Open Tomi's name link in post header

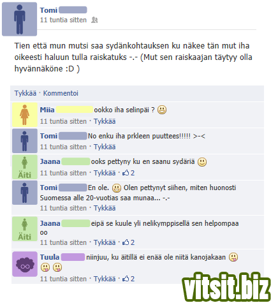point(48,10)
